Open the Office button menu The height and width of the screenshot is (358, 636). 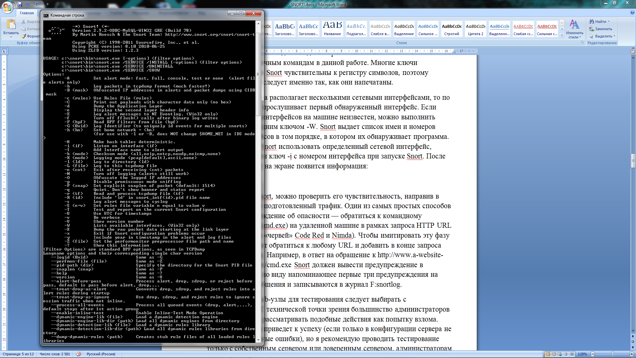[x=7, y=7]
